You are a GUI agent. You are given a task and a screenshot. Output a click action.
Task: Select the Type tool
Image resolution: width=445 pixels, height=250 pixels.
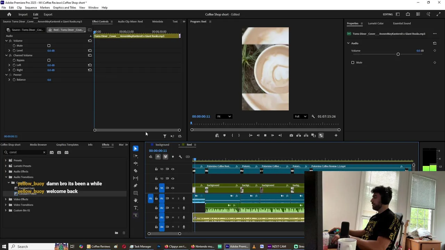[136, 208]
